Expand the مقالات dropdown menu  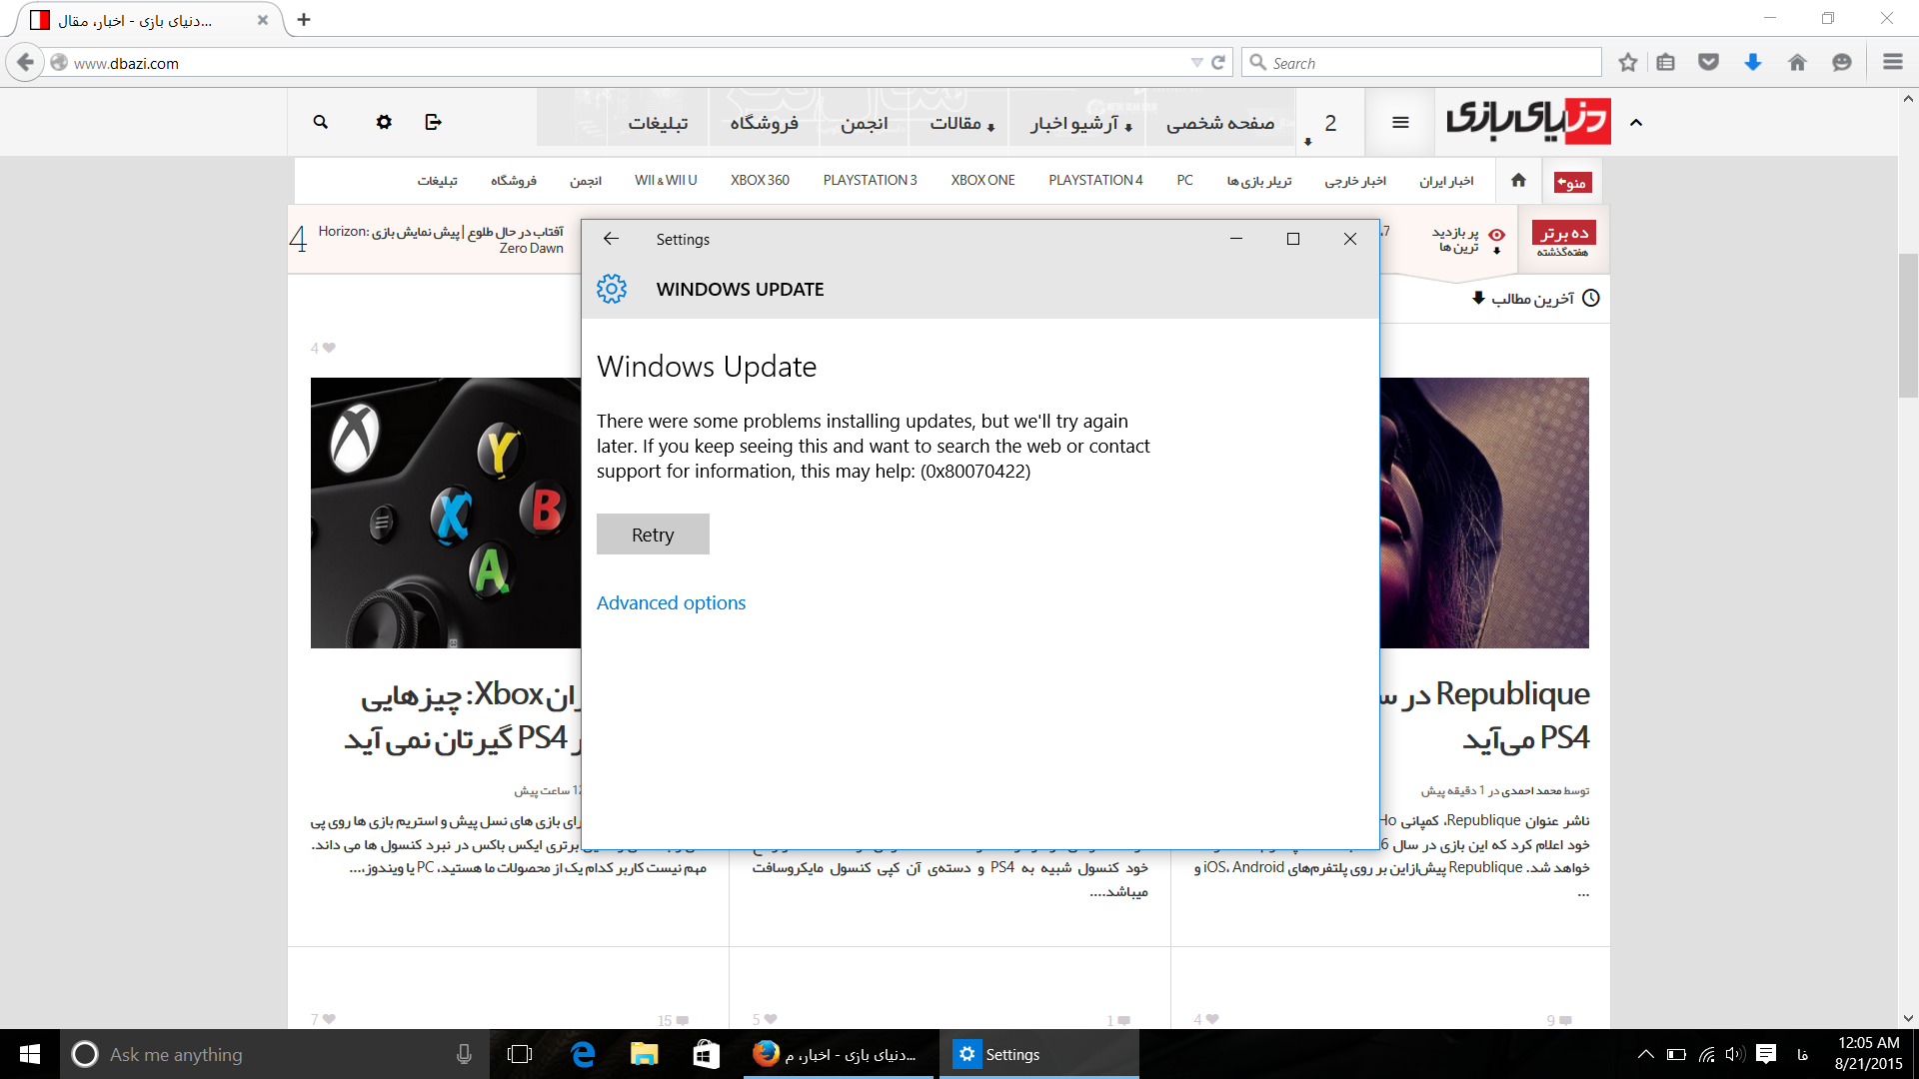coord(961,123)
